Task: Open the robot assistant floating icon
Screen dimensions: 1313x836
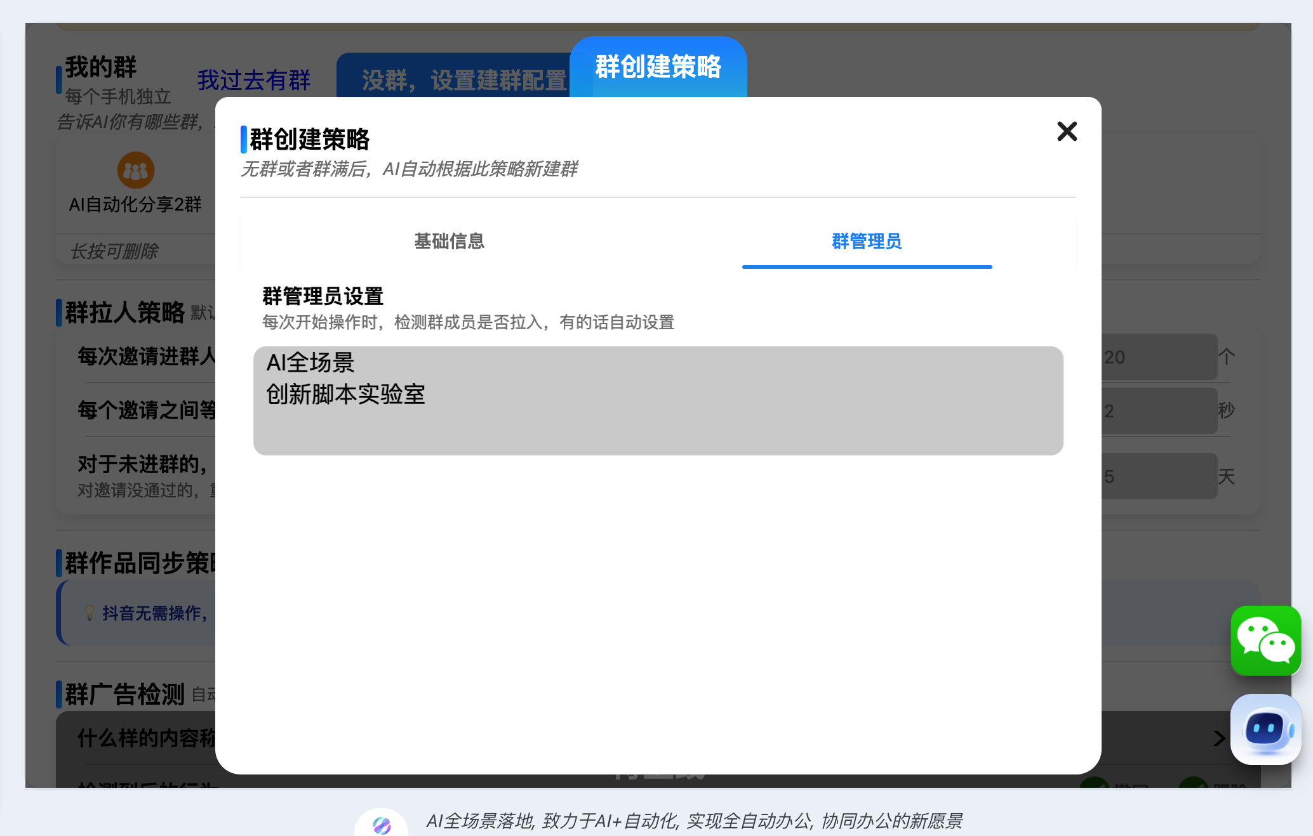Action: [x=1265, y=729]
